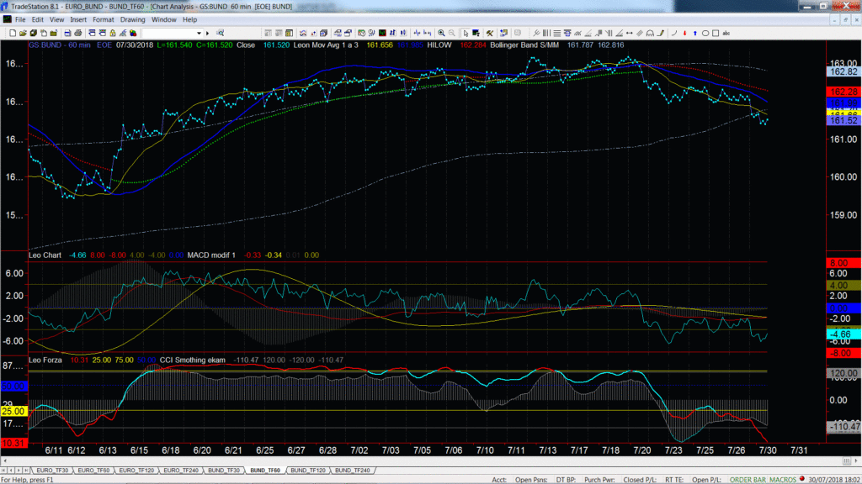This screenshot has width=862, height=484.
Task: Select the ellipse drawing tool
Action: click(x=705, y=33)
